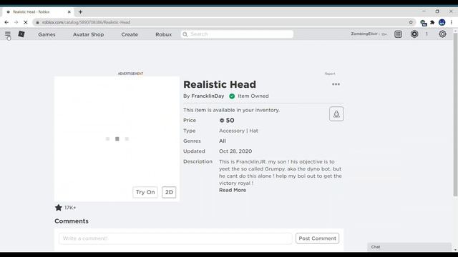Click the Robux balance number
Screen dimensions: 458x257
point(427,34)
